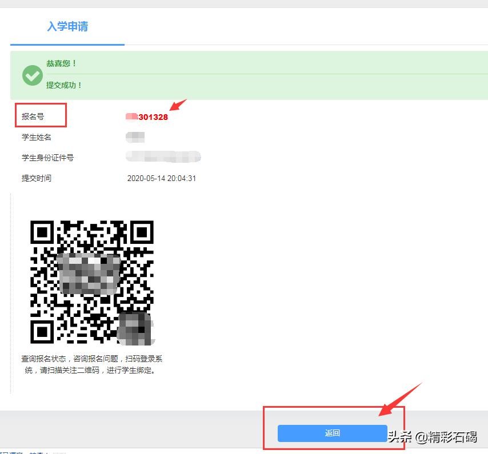Screen dimensions: 488x454
Task: Click the blurred logo in QR code center
Action: coord(89,274)
